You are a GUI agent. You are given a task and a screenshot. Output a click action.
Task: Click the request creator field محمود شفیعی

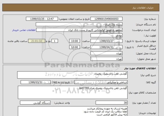click(79, 30)
